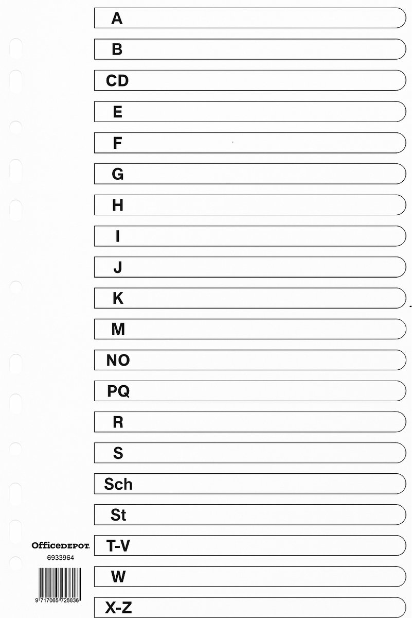Pick the K index tab

(x=250, y=298)
